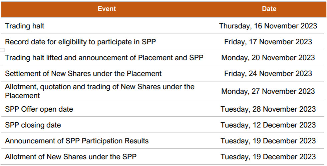This screenshot has height=166, width=327.
Task: Click the Friday, 17 November 2023 date
Action: [x=268, y=42]
